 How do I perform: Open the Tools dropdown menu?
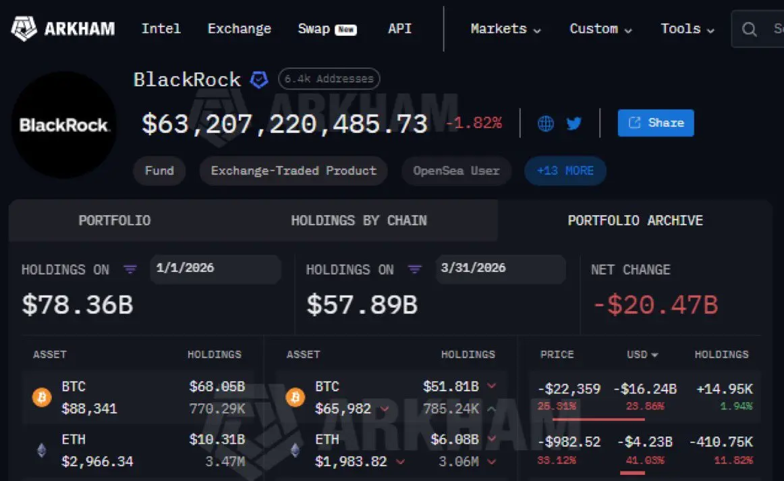(687, 29)
